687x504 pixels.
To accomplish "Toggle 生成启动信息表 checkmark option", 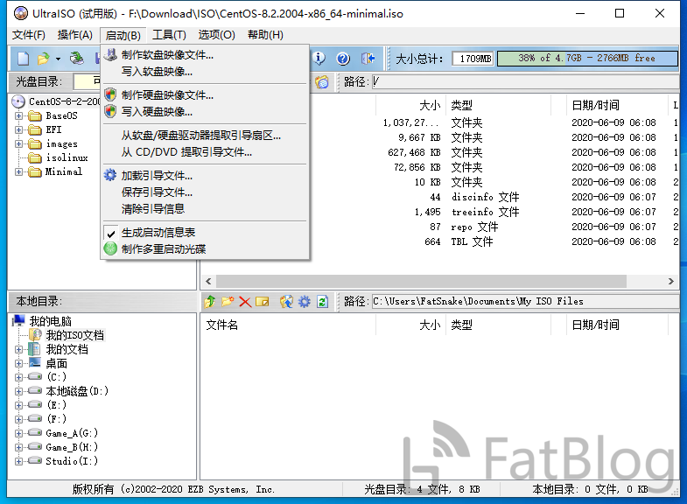I will click(150, 233).
